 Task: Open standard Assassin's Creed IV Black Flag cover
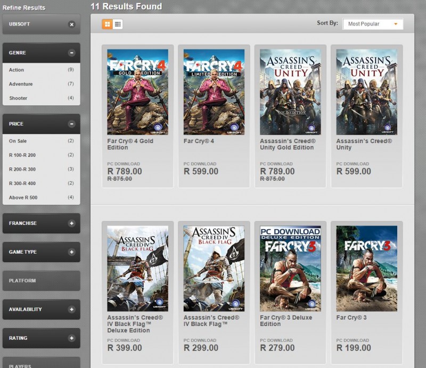click(x=214, y=269)
